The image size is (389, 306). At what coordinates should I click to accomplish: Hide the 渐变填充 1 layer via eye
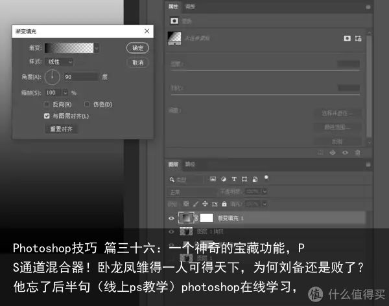[x=171, y=219]
